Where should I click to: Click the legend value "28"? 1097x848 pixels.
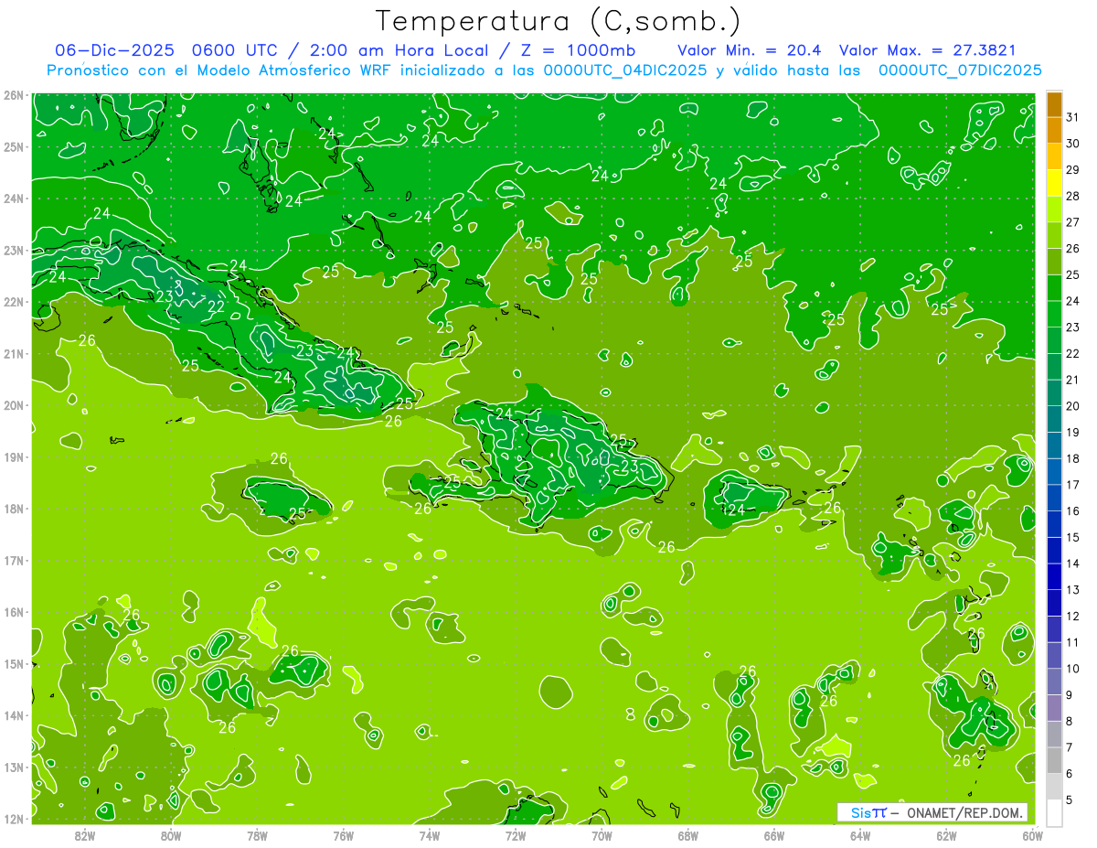point(1073,196)
